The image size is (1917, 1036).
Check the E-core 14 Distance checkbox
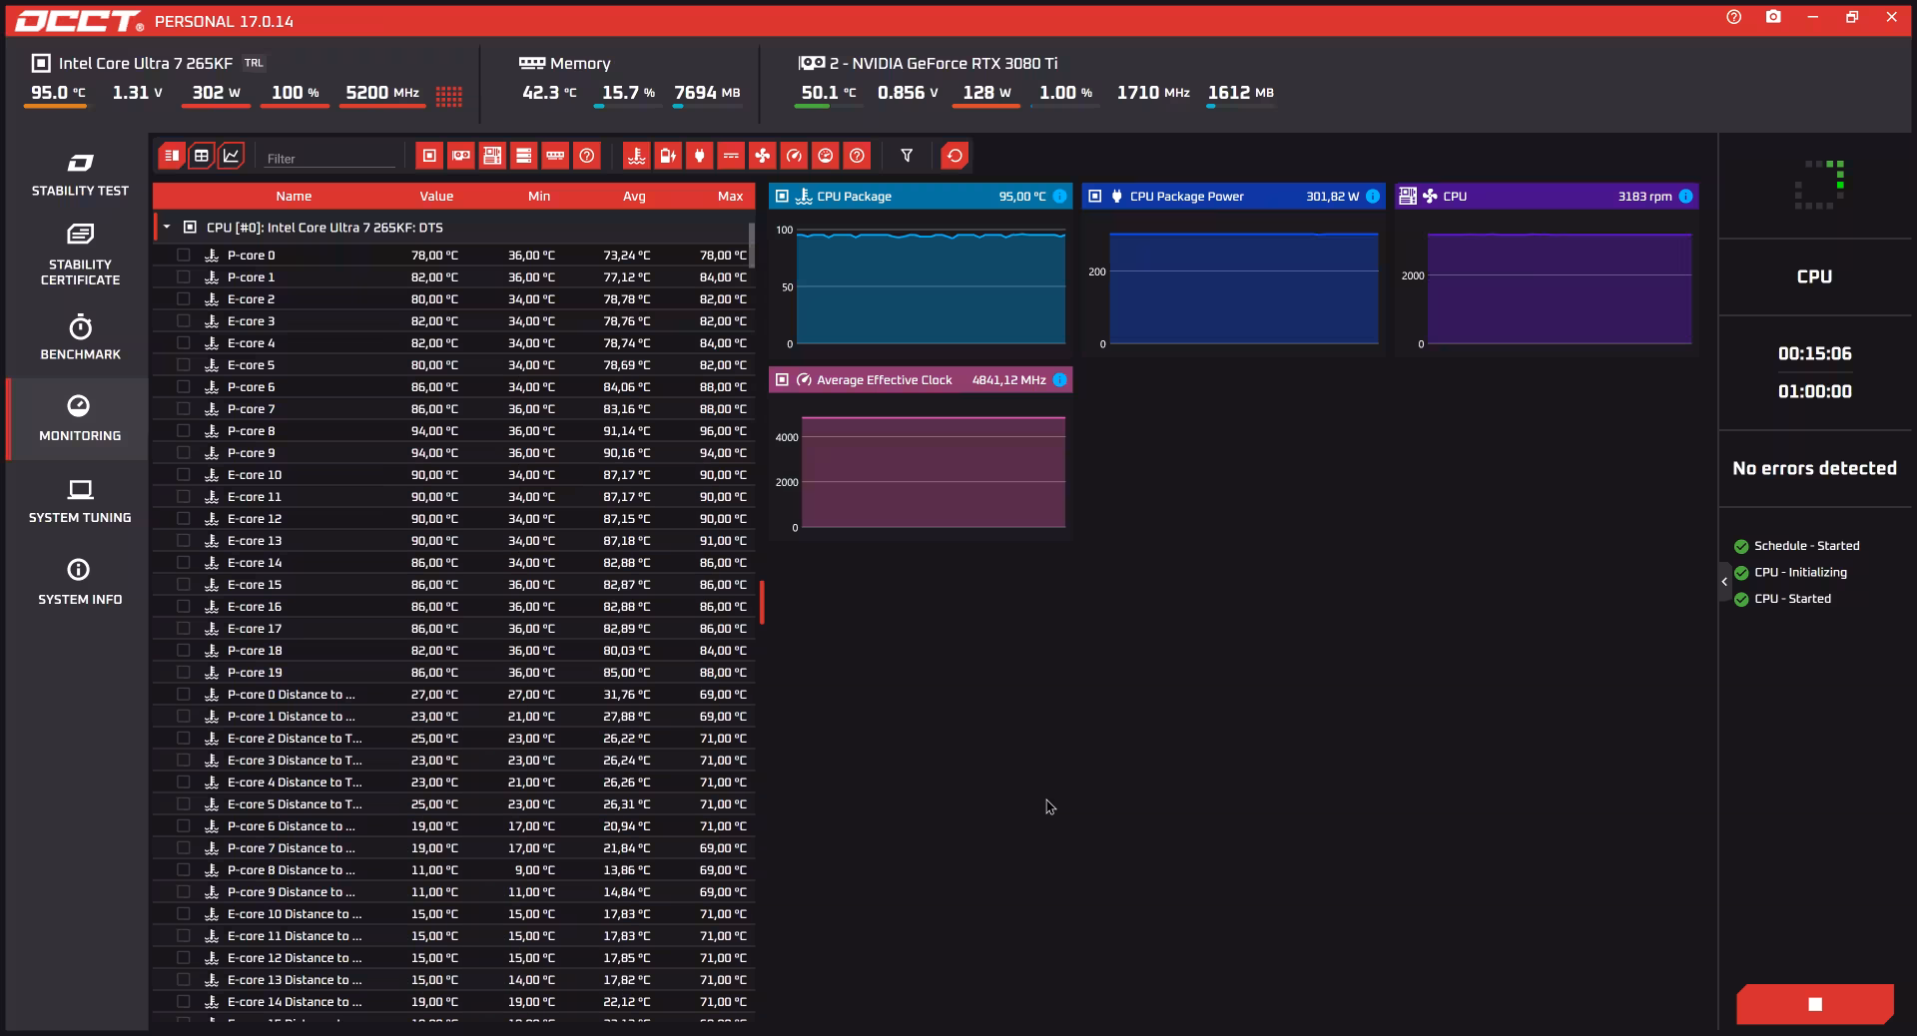[184, 1002]
